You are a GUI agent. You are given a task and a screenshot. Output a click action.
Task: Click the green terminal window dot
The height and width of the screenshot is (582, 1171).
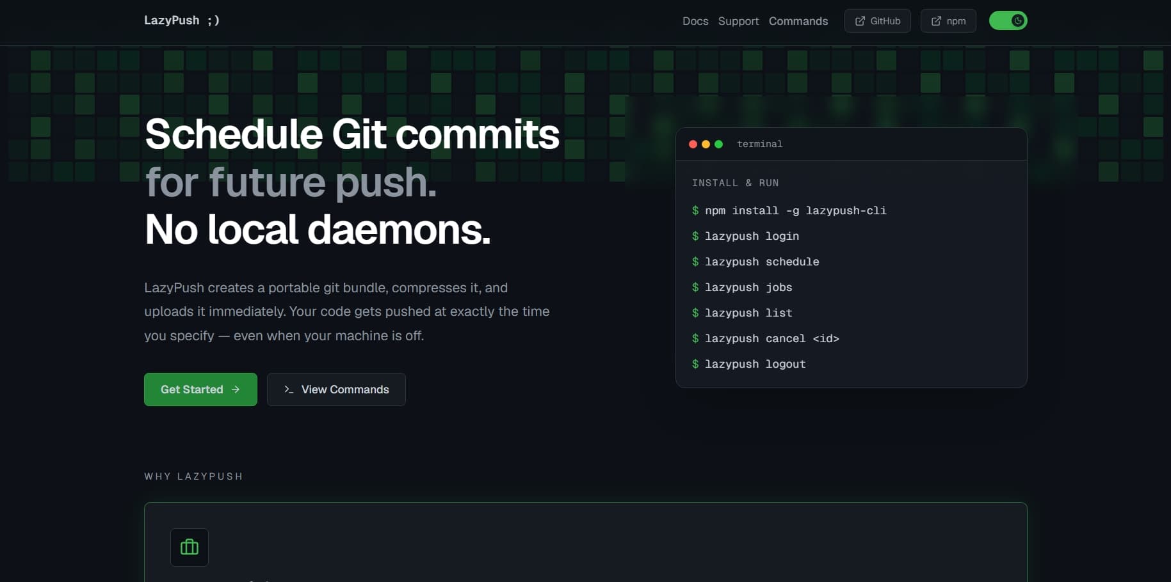click(x=718, y=144)
